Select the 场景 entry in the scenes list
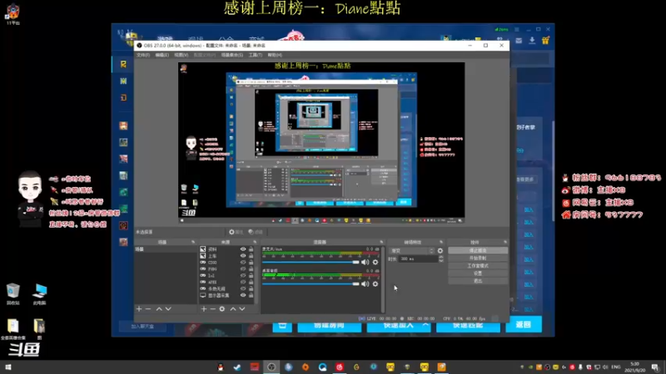 166,249
